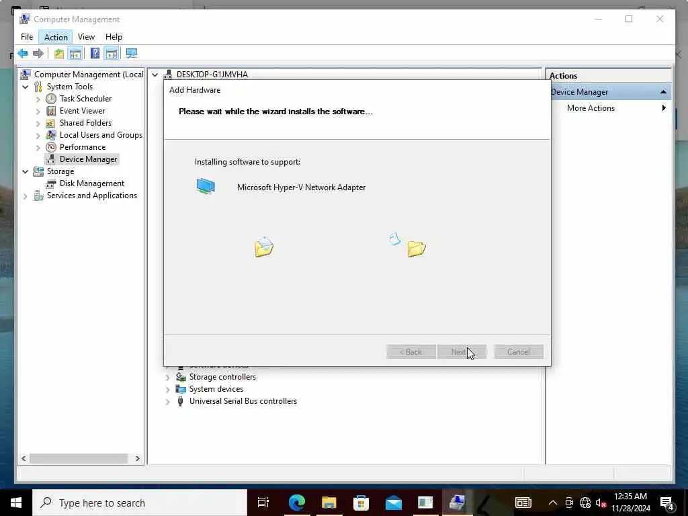Click the gray Forward arrow in toolbar
This screenshot has width=688, height=516.
(38, 54)
